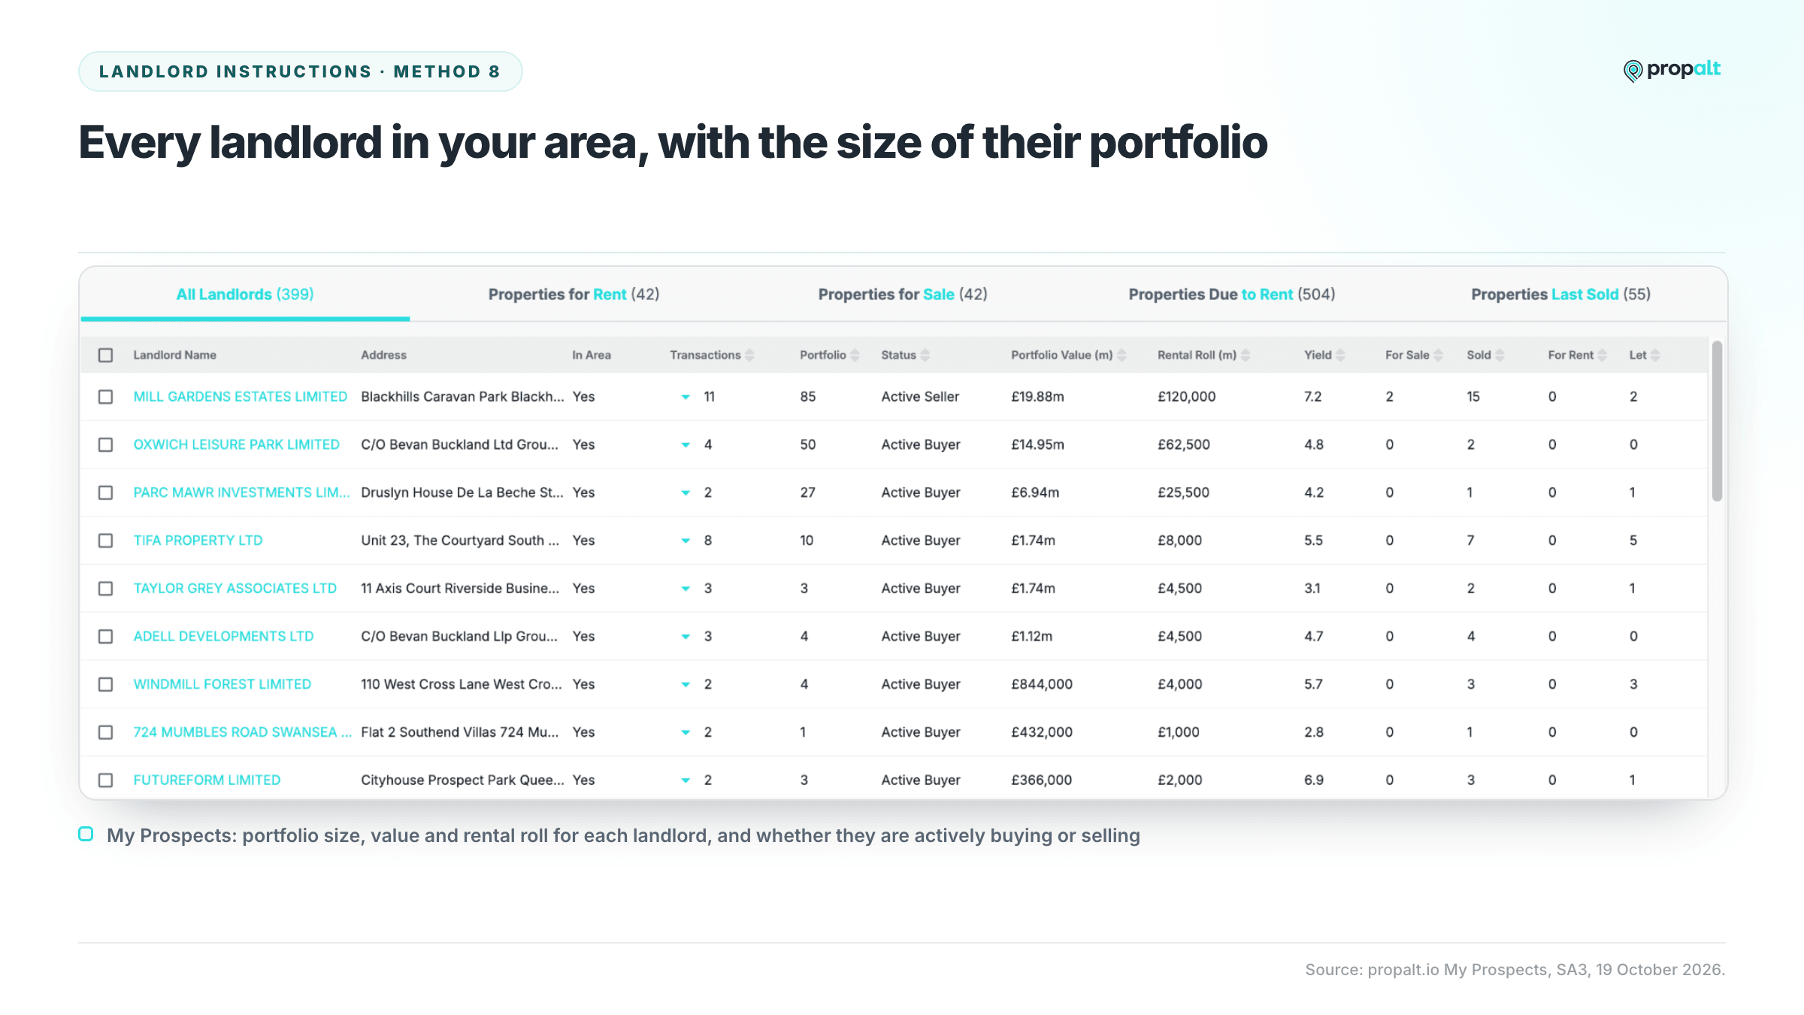Viewport: 1804px width, 1015px height.
Task: Click the Active Seller status cell
Action: tap(920, 396)
